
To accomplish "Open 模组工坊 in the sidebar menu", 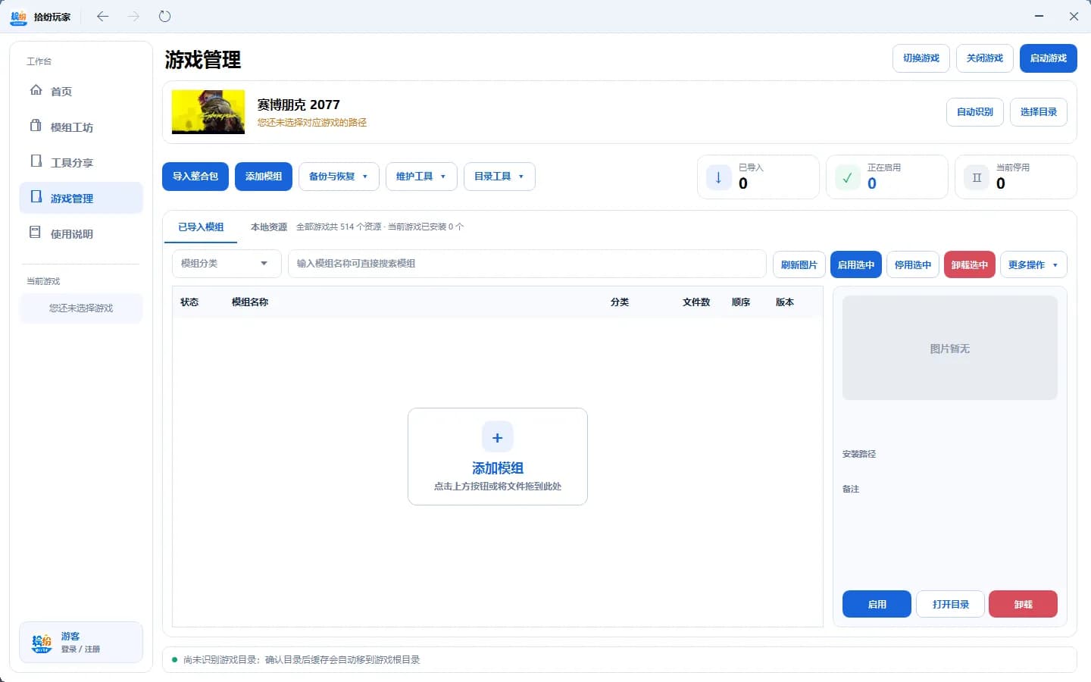I will coord(81,127).
